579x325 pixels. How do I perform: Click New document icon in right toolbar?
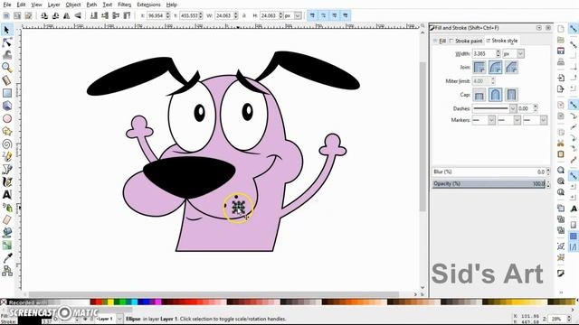(x=561, y=29)
